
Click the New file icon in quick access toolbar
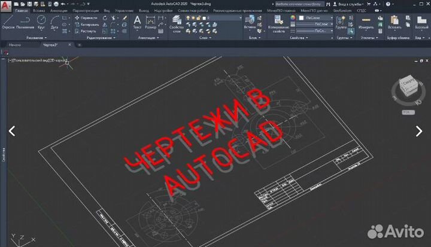click(x=17, y=4)
